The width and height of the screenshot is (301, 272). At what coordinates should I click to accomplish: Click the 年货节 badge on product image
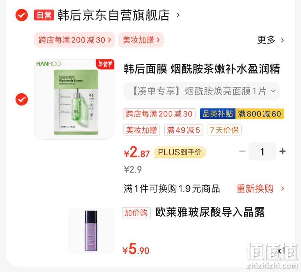coord(105,64)
